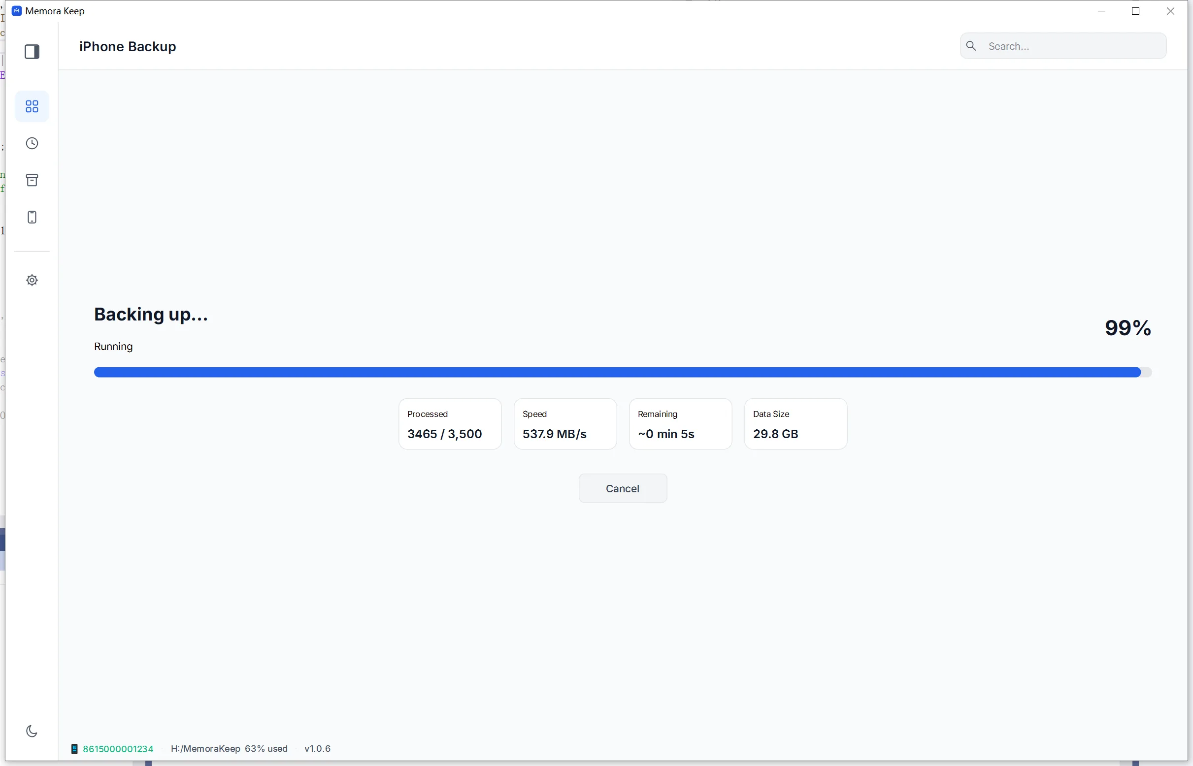The width and height of the screenshot is (1193, 766).
Task: Open the archive box icon
Action: point(32,180)
